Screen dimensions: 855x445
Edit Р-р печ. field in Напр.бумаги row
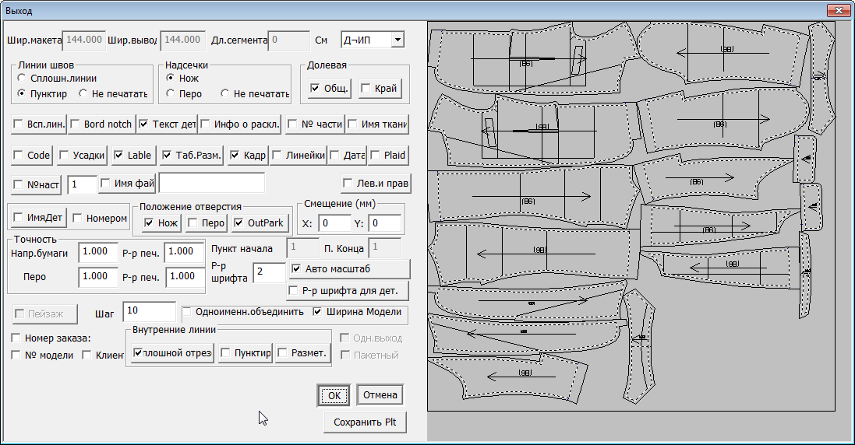coord(184,252)
